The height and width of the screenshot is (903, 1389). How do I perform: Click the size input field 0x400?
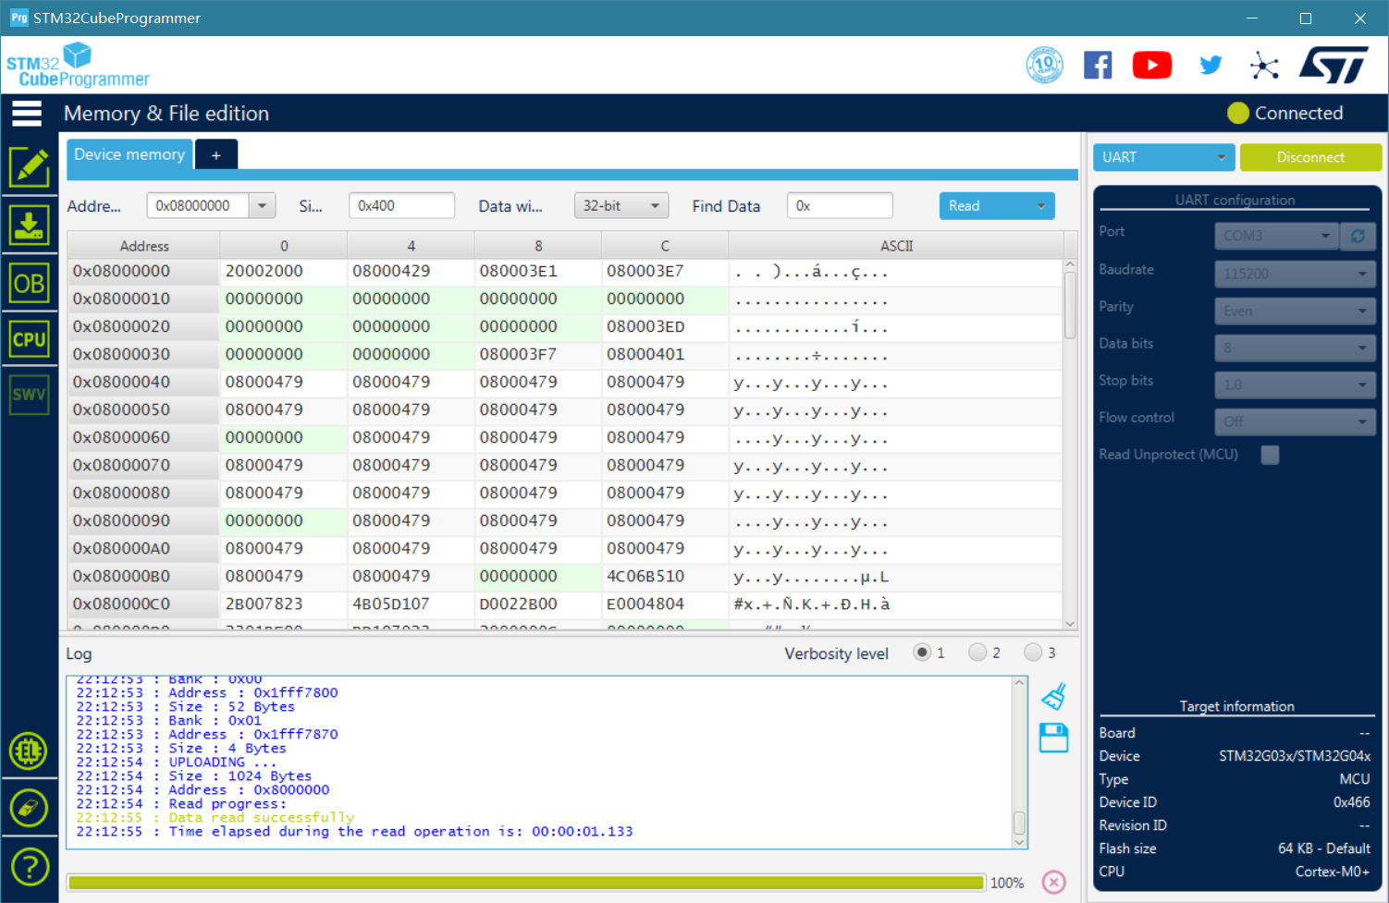[x=401, y=205]
